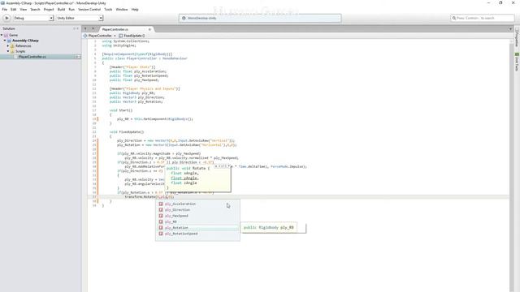Click the Assembly-CSharp project icon
This screenshot has height=292, width=520.
9,41
